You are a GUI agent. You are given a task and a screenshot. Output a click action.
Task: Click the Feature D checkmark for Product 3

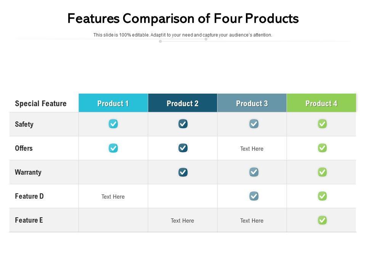[254, 196]
